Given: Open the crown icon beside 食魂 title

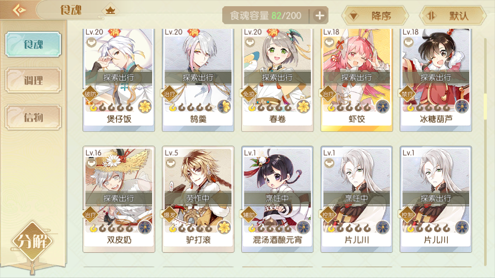Looking at the screenshot, I should pos(110,11).
